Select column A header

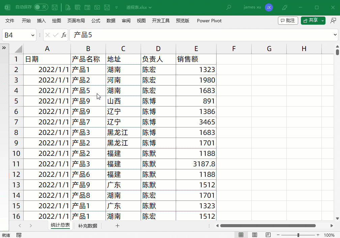point(47,49)
